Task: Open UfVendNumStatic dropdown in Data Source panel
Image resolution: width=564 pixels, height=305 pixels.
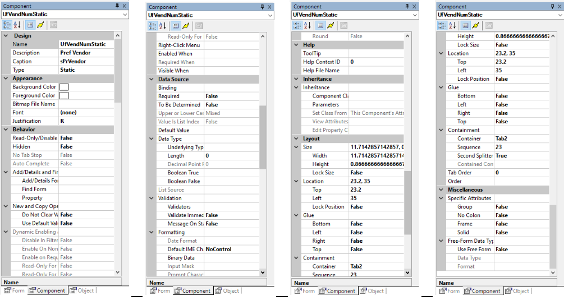Action: click(x=270, y=16)
